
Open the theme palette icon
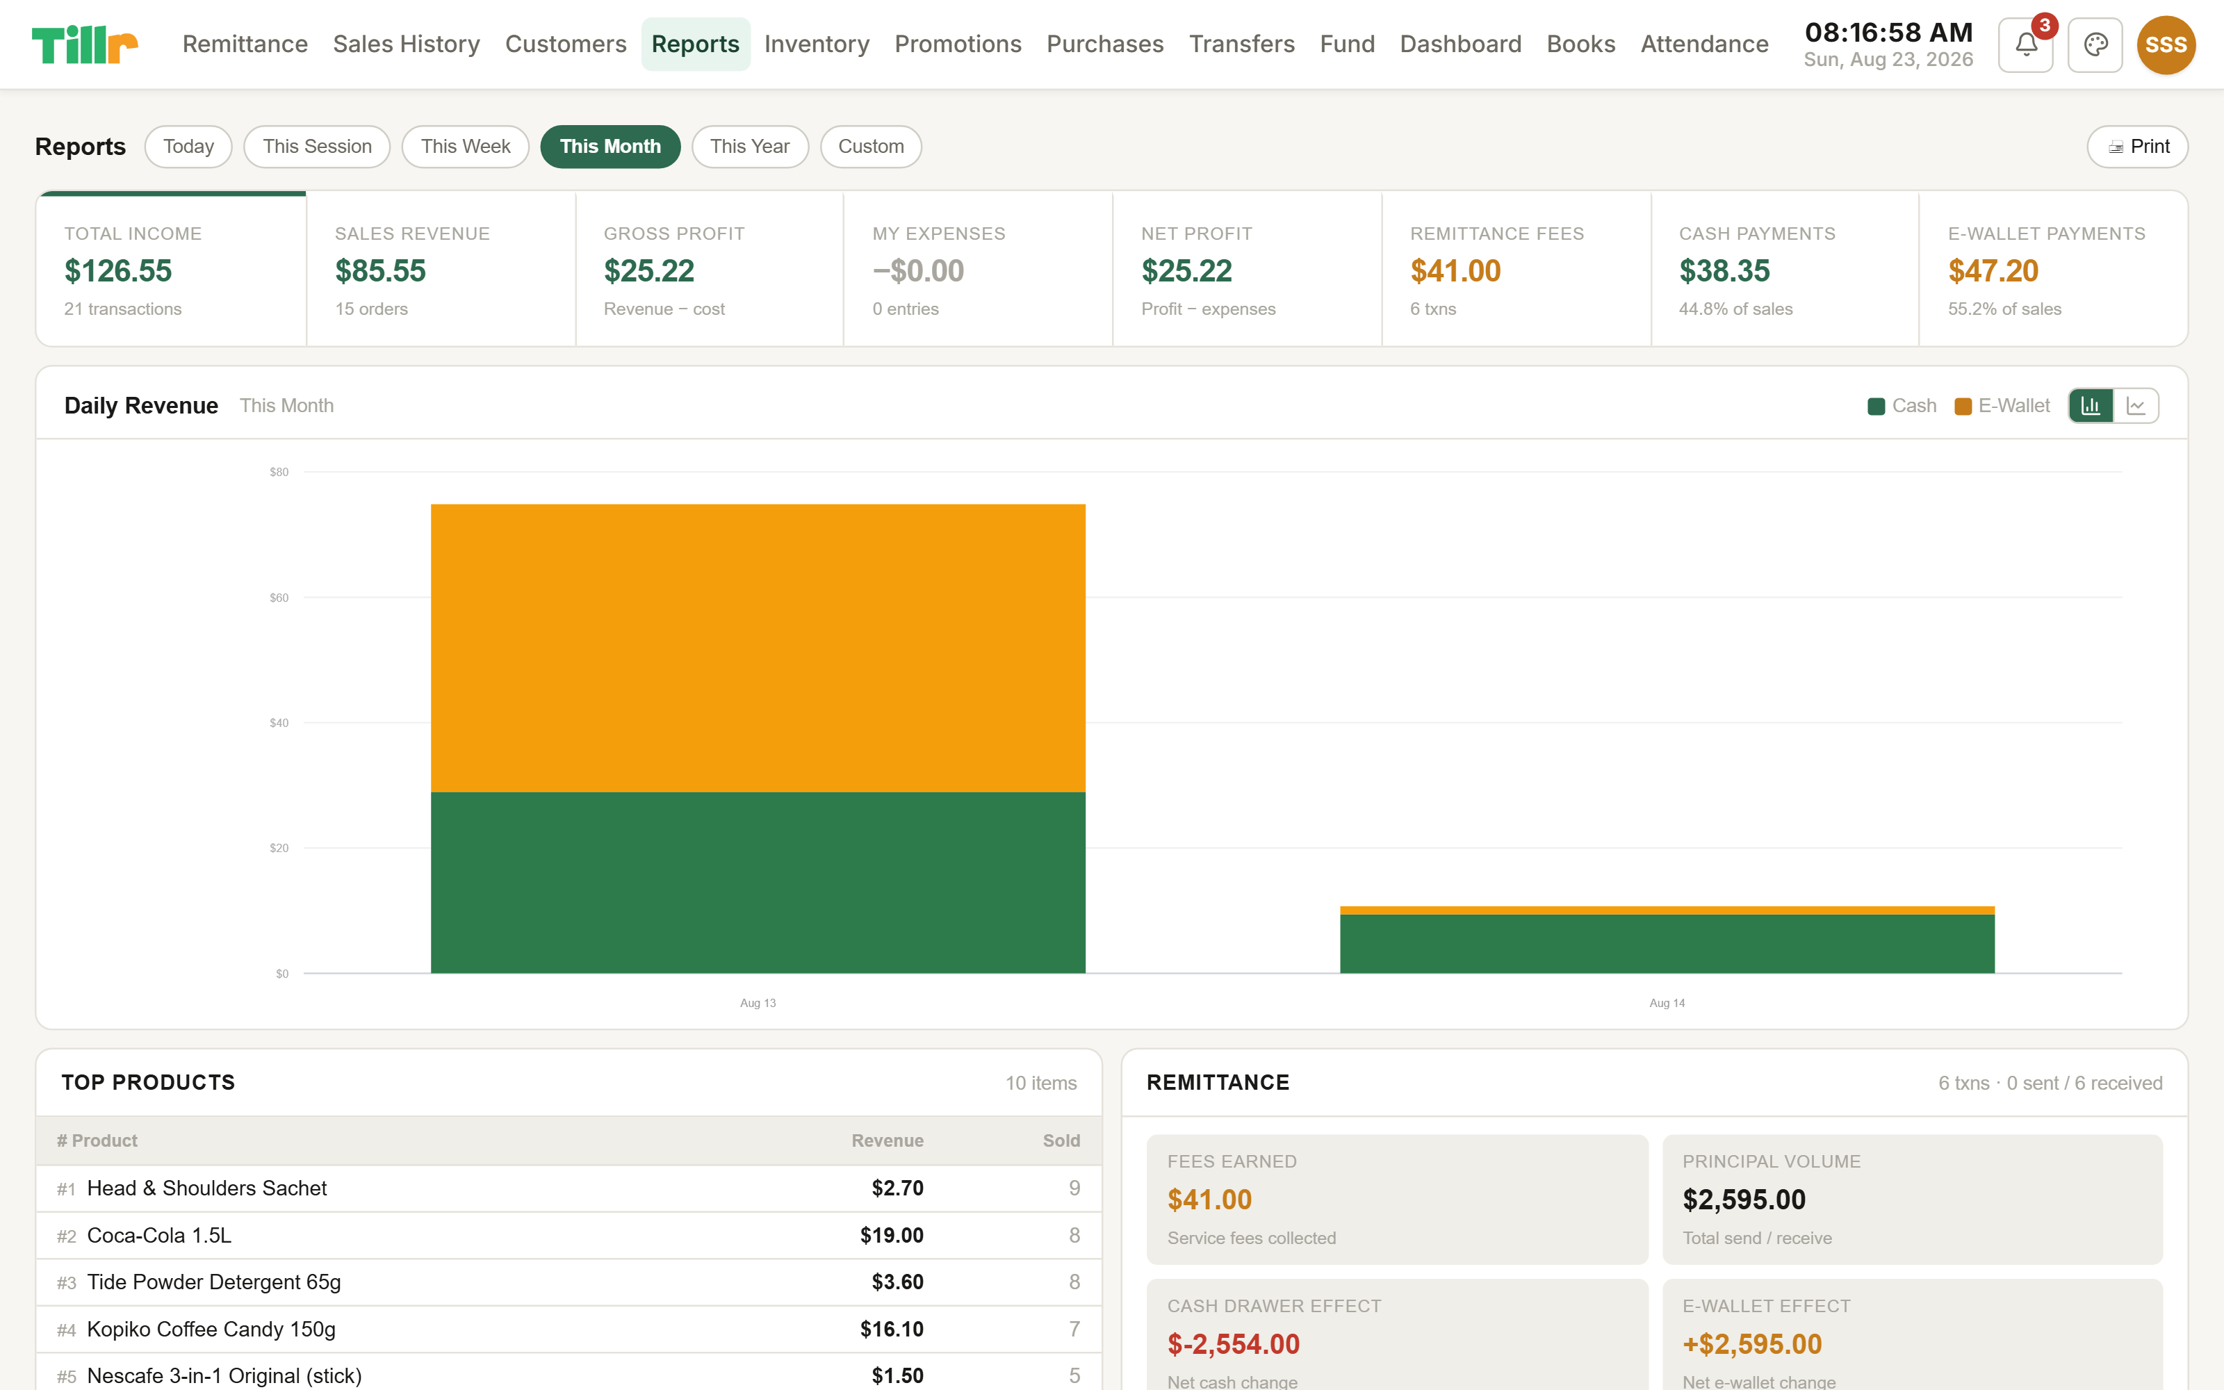click(2095, 44)
